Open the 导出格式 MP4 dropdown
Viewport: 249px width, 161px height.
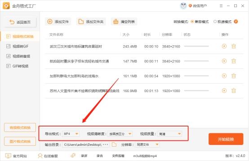click(x=71, y=134)
